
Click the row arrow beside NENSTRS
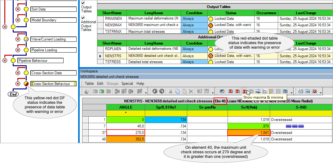[100, 56]
